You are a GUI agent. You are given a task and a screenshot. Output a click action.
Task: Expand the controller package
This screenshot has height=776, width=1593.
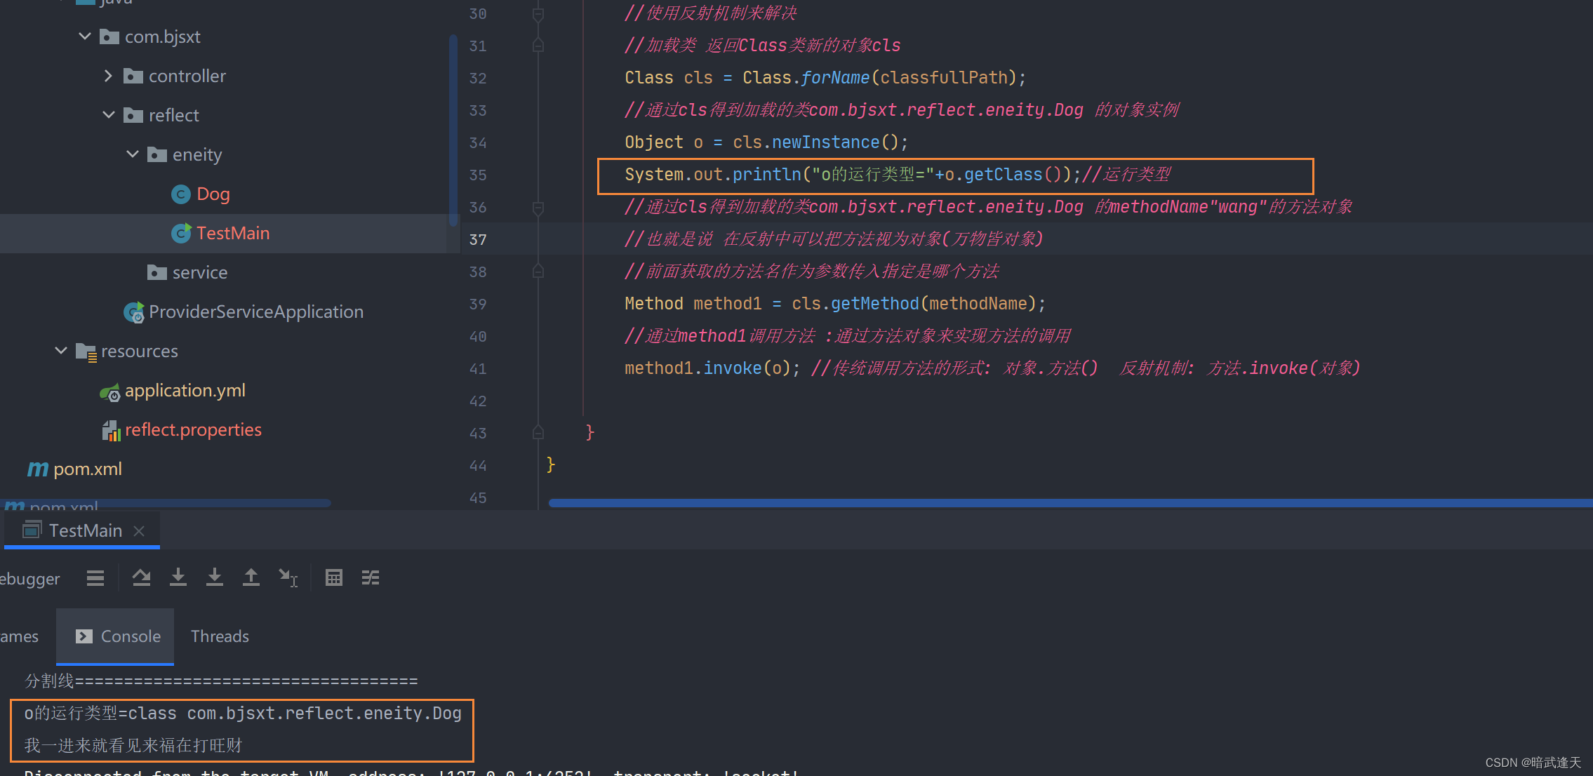coord(108,76)
